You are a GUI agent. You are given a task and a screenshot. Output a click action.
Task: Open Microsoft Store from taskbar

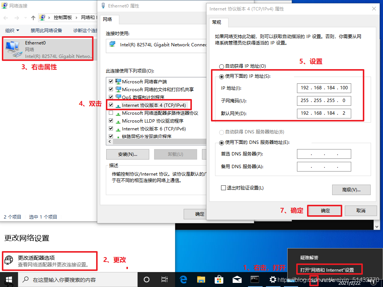(x=219, y=280)
